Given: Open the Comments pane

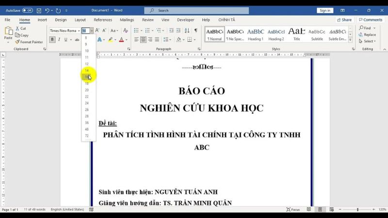Looking at the screenshot, I should click(371, 20).
